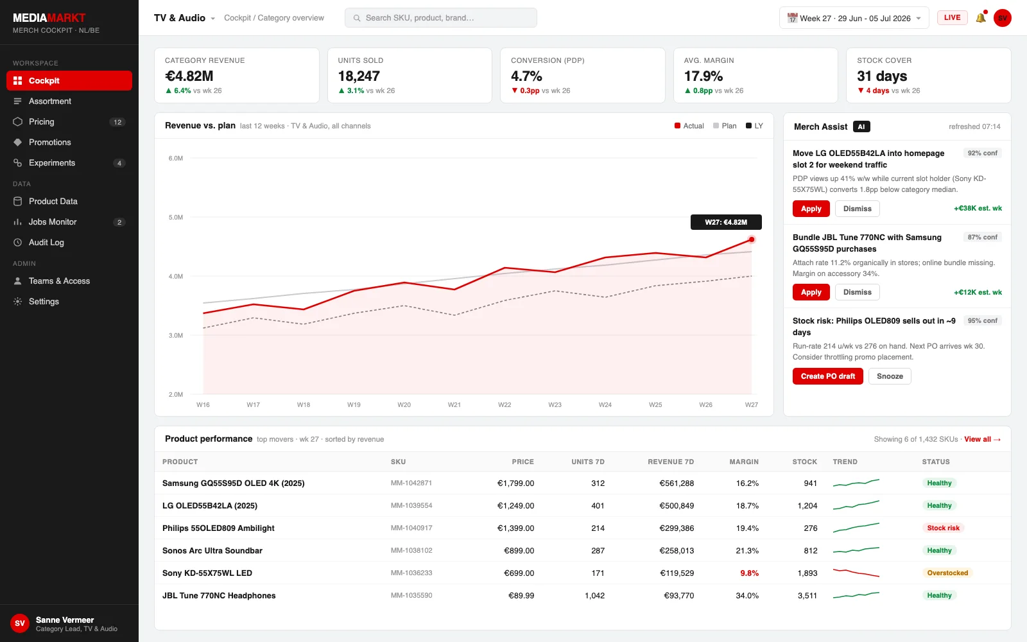Click the Experiments icon in sidebar
This screenshot has width=1027, height=642.
(17, 163)
